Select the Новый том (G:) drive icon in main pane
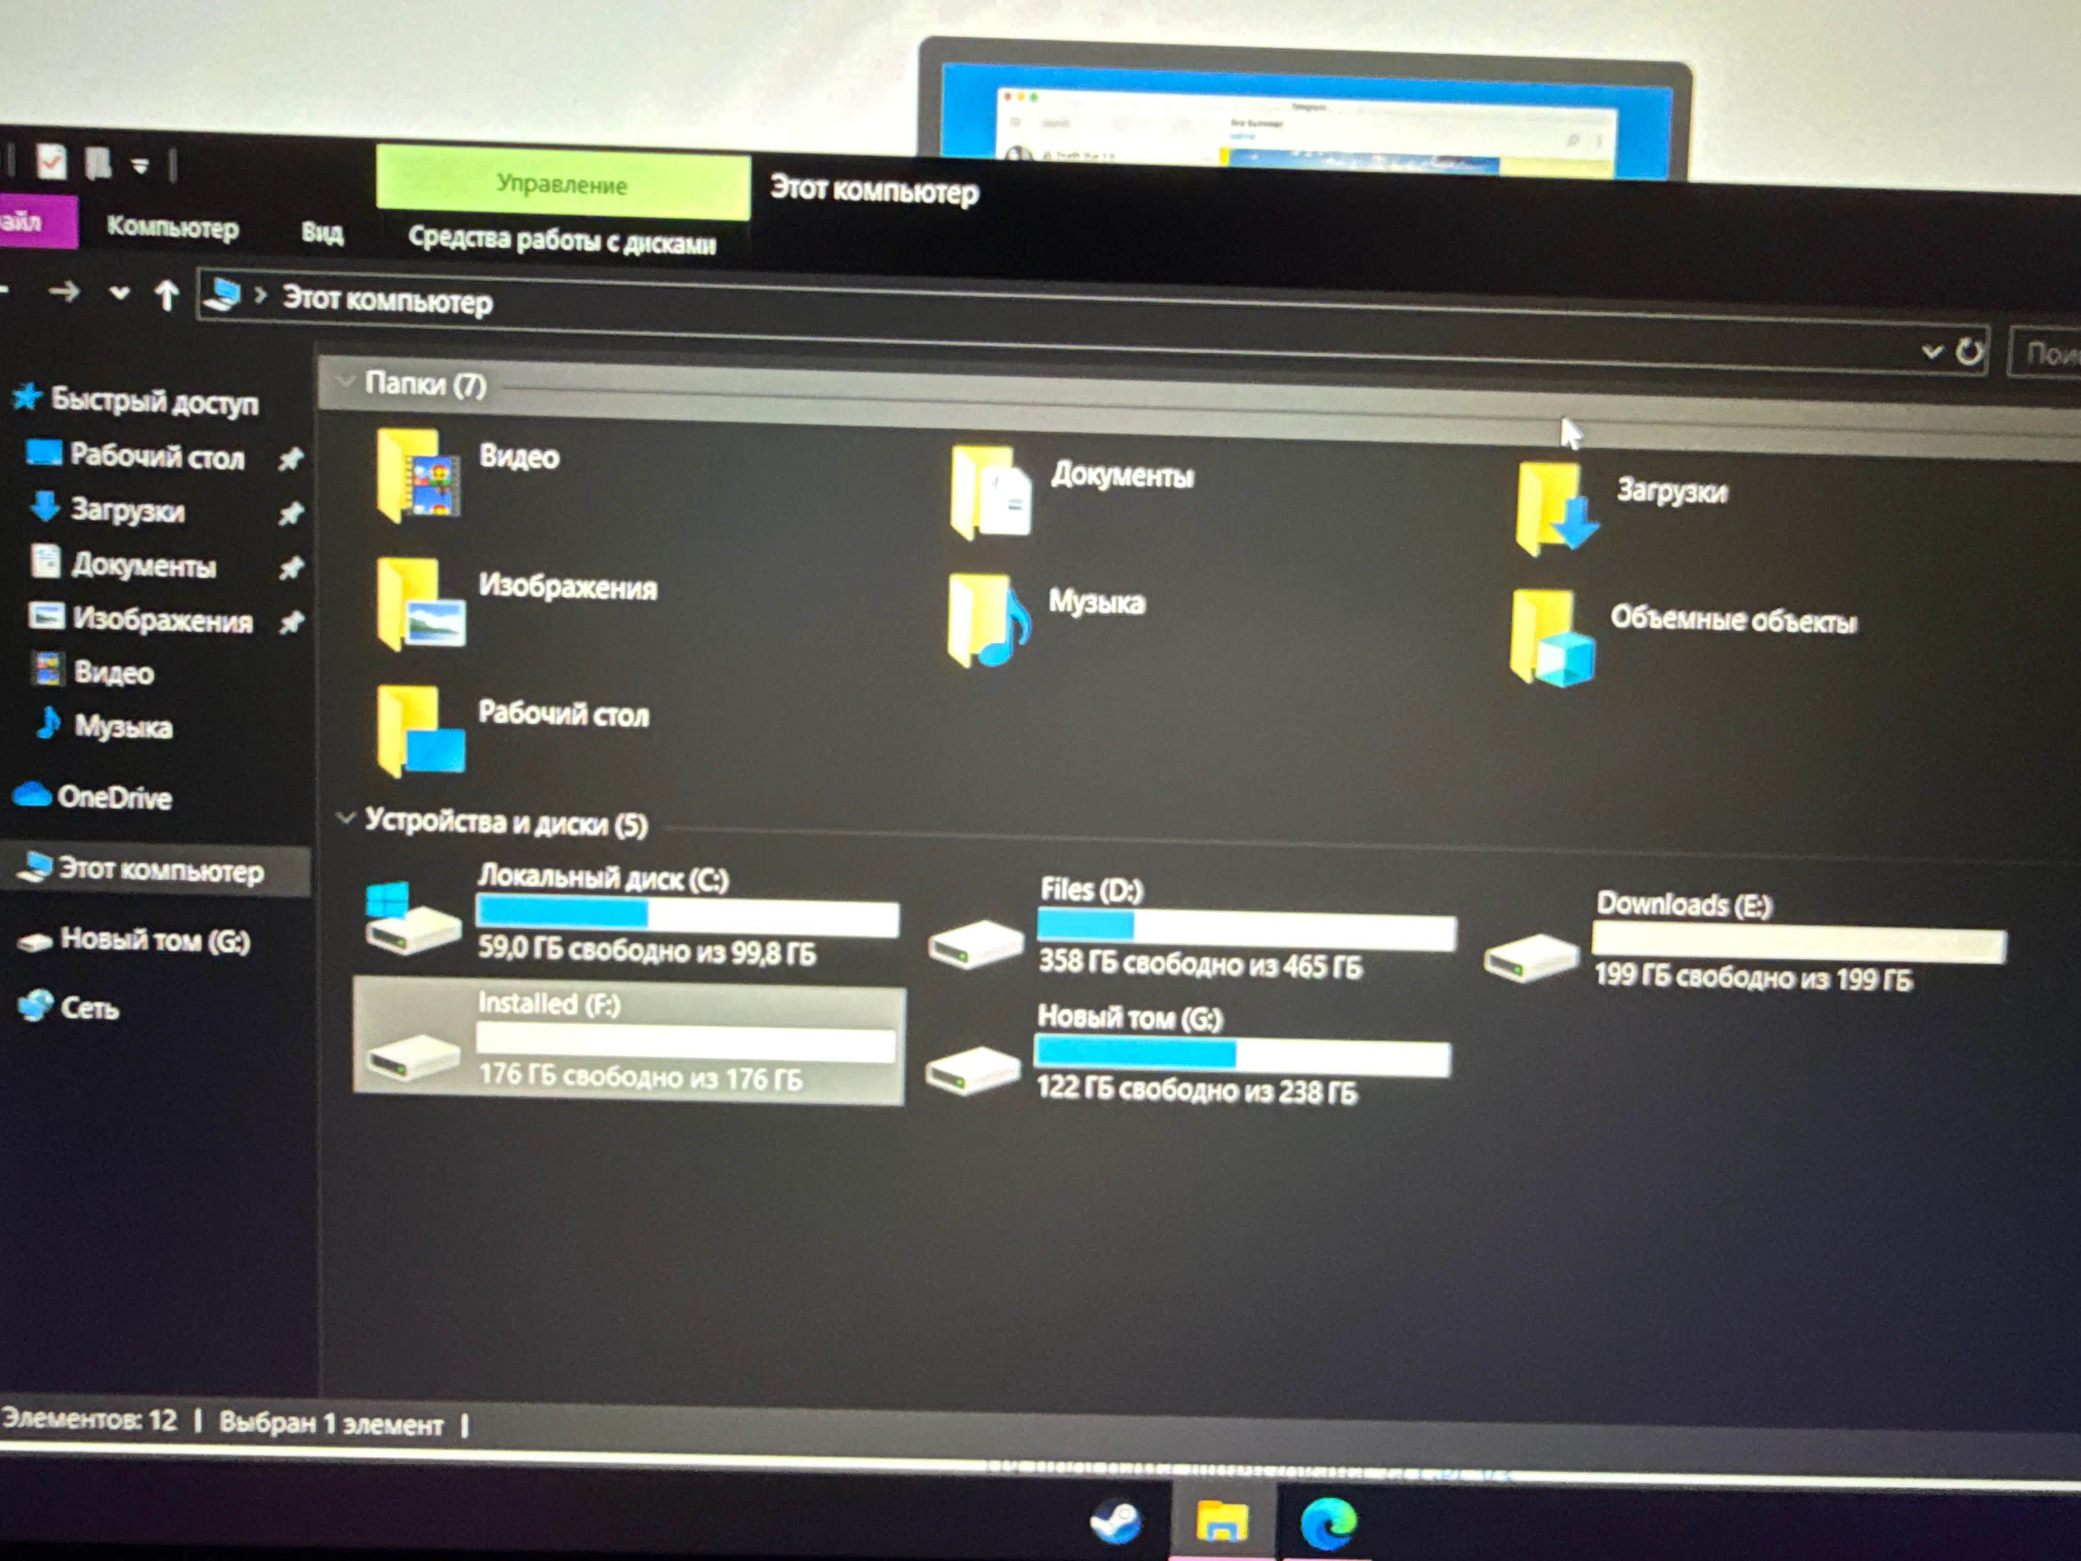The height and width of the screenshot is (1561, 2081). click(973, 1070)
